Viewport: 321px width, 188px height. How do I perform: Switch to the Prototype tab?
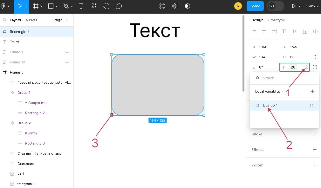coord(276,20)
